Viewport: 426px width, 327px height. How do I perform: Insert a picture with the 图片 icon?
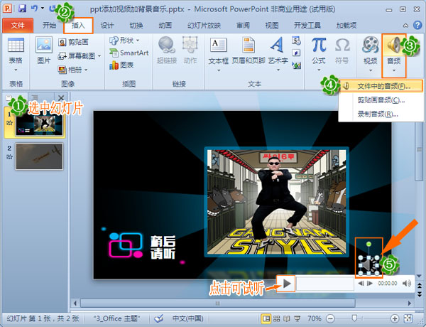pos(44,45)
